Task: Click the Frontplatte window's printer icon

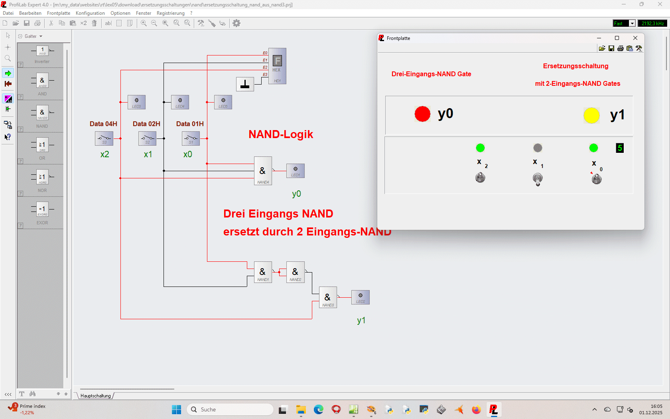Action: tap(621, 48)
